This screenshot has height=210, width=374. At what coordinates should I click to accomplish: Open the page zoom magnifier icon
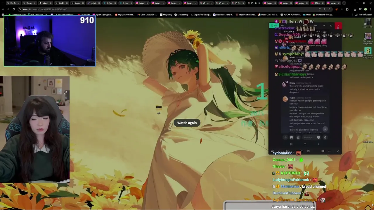click(x=324, y=9)
